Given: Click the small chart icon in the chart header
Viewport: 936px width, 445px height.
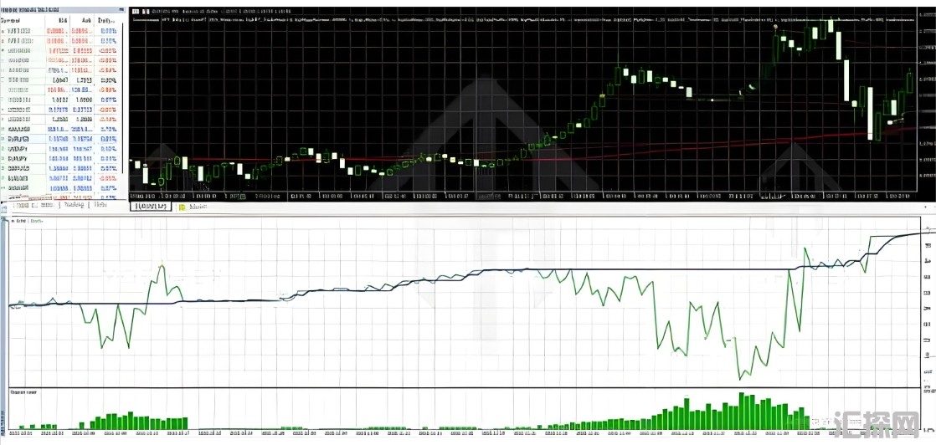Looking at the screenshot, I should 135,12.
